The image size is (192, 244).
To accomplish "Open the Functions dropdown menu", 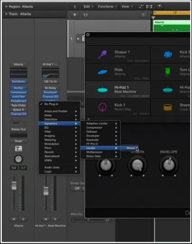I will (107, 6).
